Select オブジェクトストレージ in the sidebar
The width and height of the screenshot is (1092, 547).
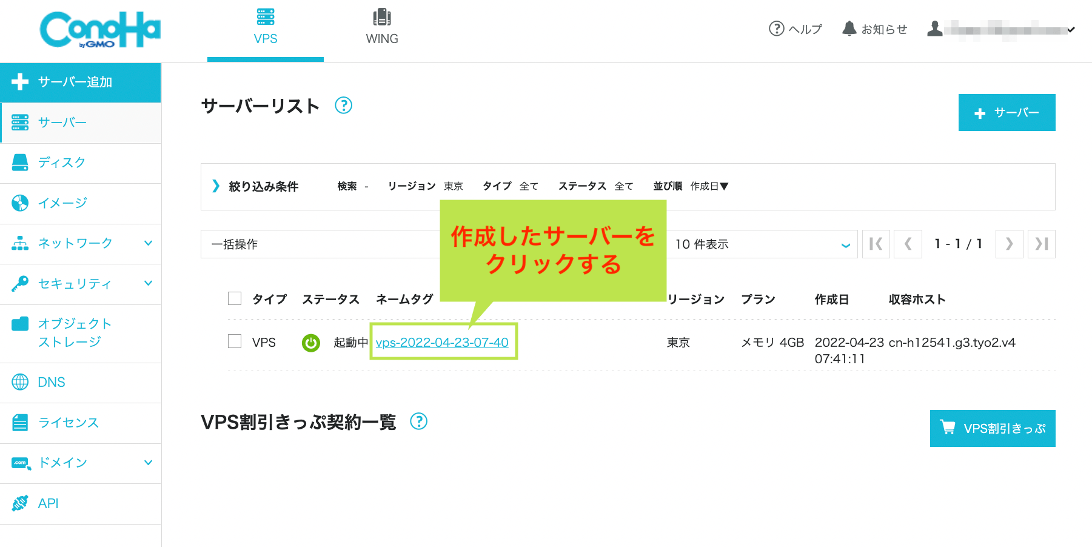74,332
